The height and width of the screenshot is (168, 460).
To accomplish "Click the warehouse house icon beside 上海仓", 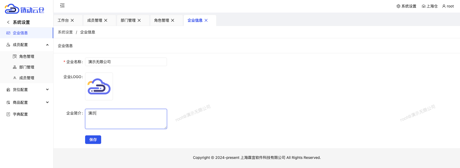I will point(424,6).
